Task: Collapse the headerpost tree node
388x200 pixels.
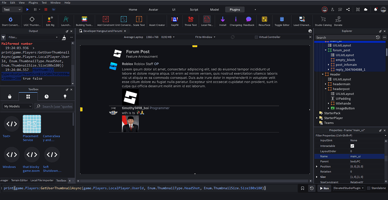Action: (326, 89)
